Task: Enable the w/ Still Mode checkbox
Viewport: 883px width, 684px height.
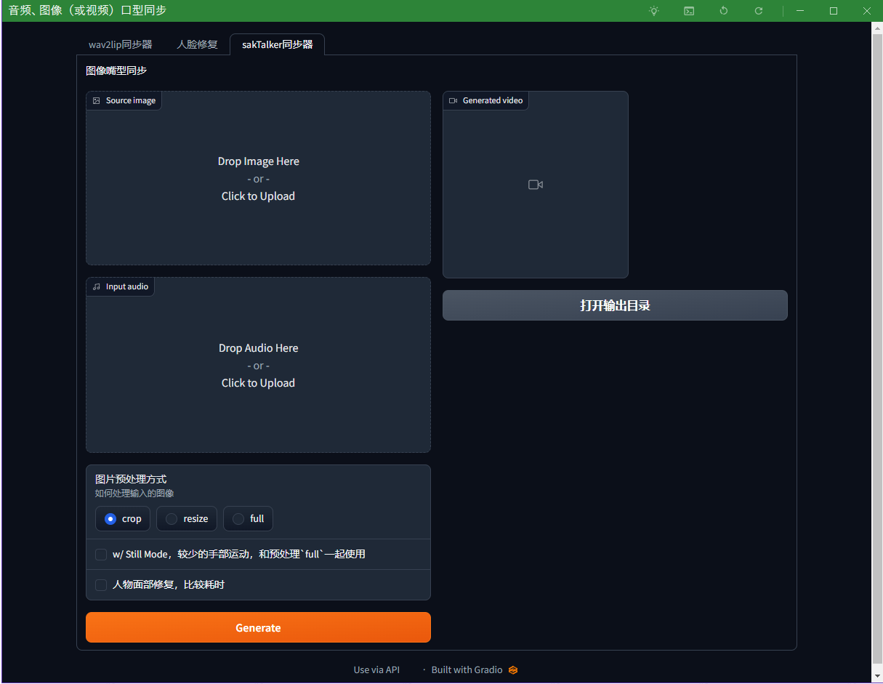Action: [101, 555]
